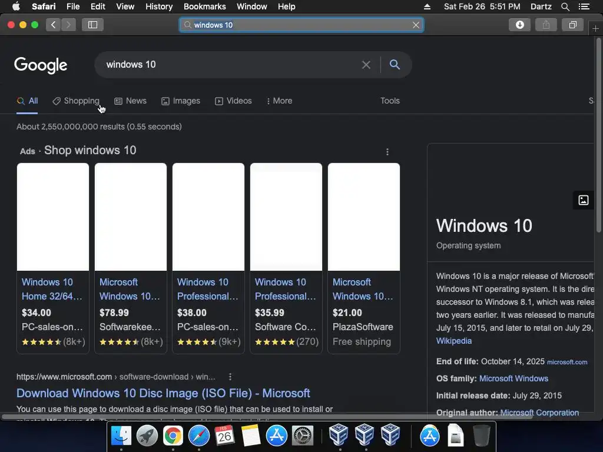603x452 pixels.
Task: Click the date and time in menu bar
Action: click(482, 6)
